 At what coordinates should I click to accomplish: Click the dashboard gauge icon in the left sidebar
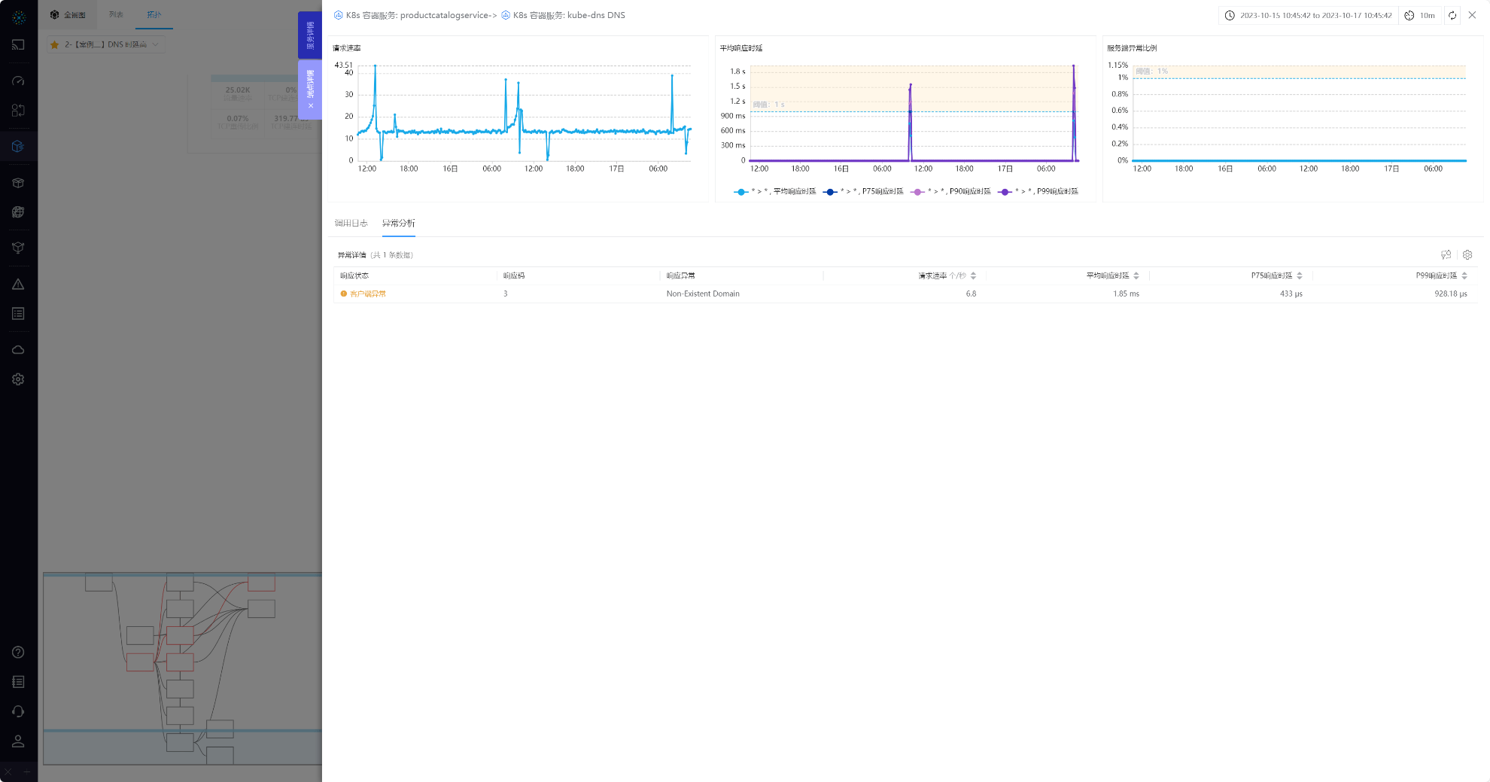click(x=18, y=81)
